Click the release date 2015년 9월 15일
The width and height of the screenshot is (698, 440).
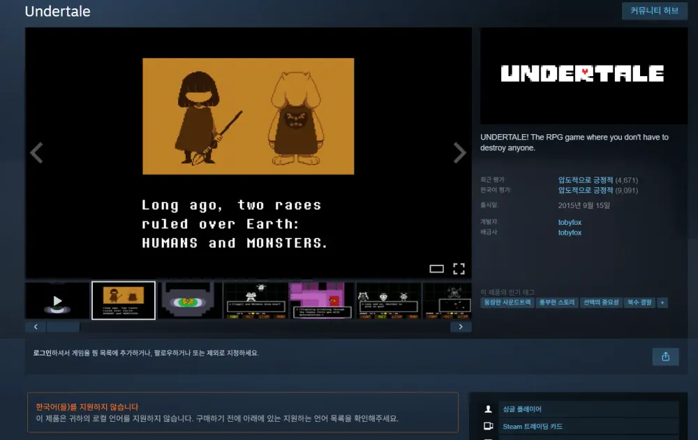click(x=584, y=205)
